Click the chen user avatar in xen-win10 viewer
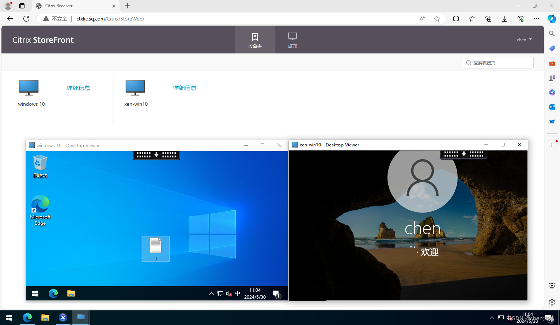Screen dimensions: 560x325 tap(423, 178)
